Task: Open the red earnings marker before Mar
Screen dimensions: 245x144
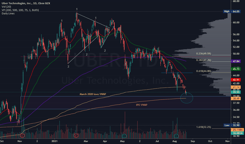Action: coord(76,136)
